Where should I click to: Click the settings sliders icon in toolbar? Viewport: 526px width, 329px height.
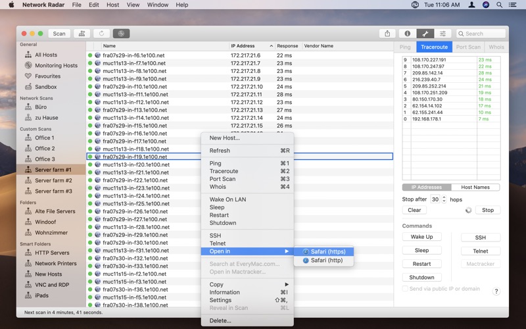pyautogui.click(x=442, y=34)
